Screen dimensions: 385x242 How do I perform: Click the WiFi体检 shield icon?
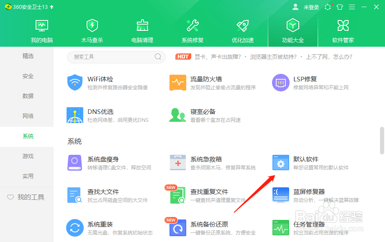[74, 83]
